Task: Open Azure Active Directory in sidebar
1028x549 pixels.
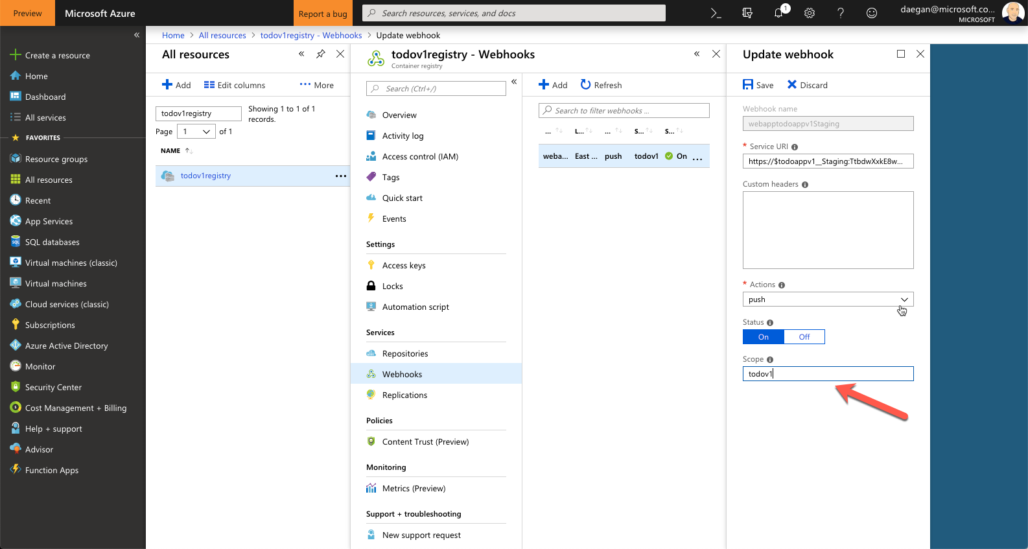Action: 59,346
